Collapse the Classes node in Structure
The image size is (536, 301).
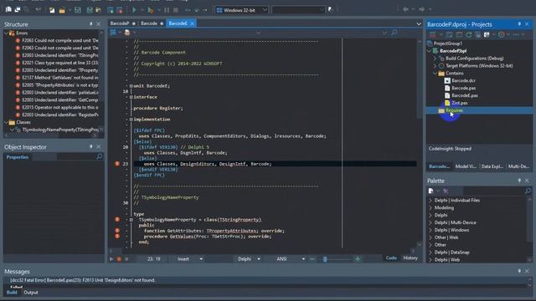coord(6,122)
